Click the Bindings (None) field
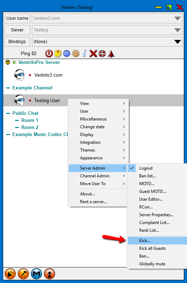 (107, 42)
